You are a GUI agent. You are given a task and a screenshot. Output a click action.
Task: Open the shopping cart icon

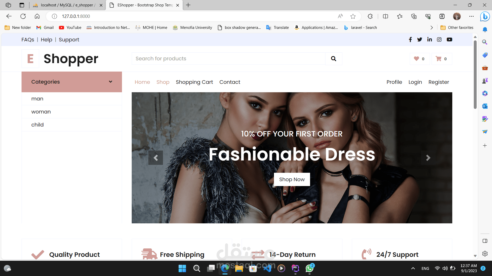439,59
